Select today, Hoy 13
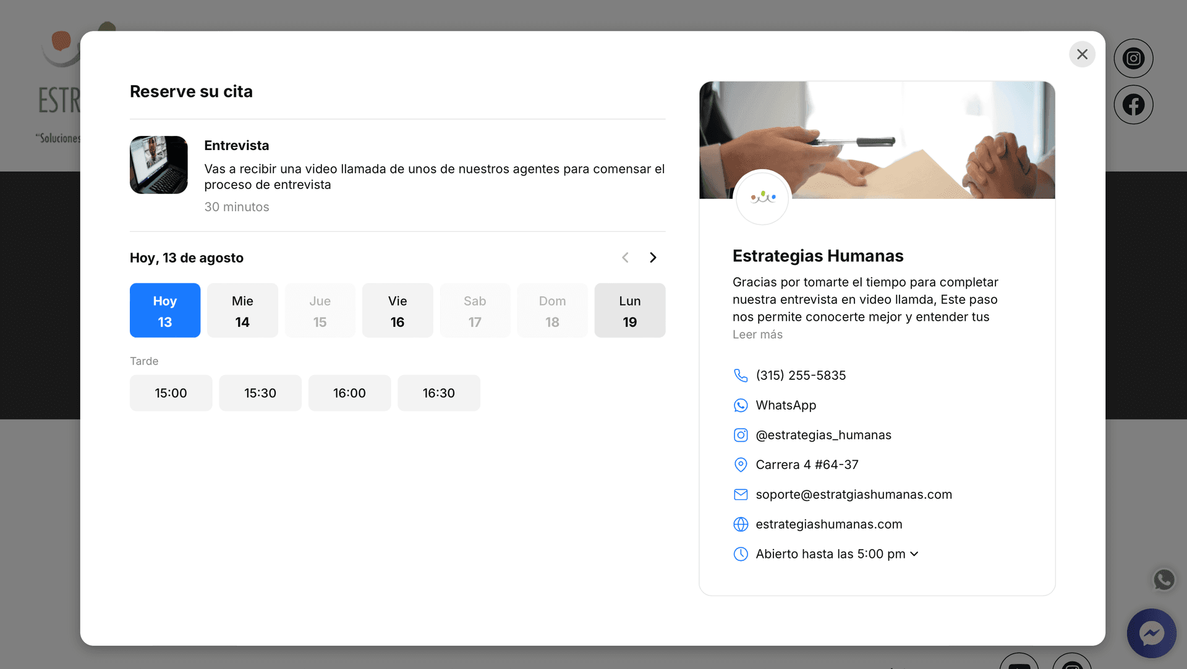1187x669 pixels. 165,310
